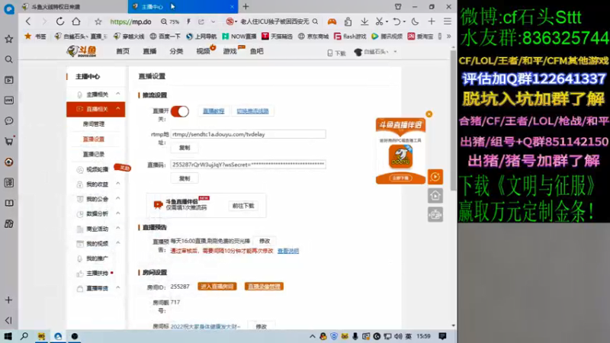Viewport: 610px width, 343px height.
Task: Collapse the 直播相关 sidebar section
Action: tap(118, 109)
